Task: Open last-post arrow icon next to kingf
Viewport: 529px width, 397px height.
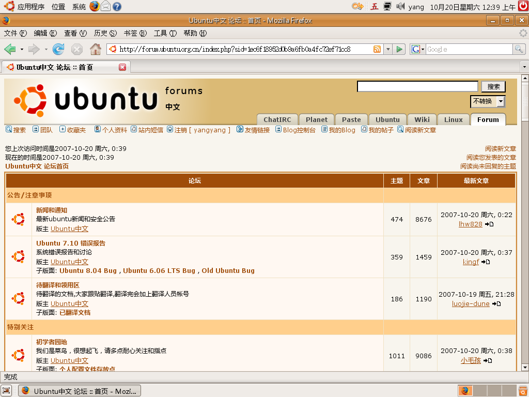Action: coord(486,262)
